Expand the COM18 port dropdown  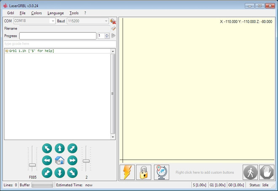point(53,21)
